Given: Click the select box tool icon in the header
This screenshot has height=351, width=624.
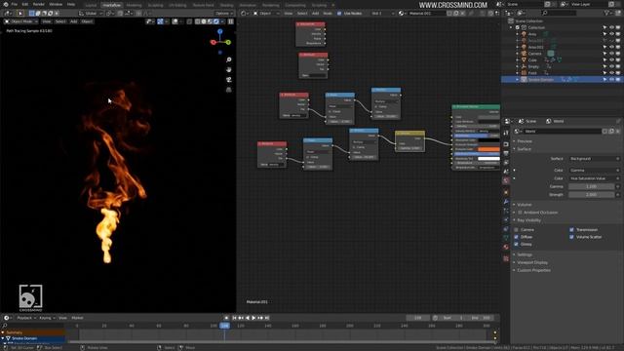Looking at the screenshot, I should [x=19, y=13].
